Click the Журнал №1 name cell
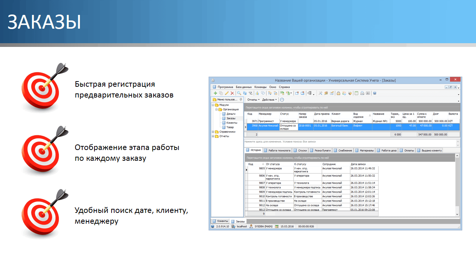476x268 pixels. tap(381, 121)
